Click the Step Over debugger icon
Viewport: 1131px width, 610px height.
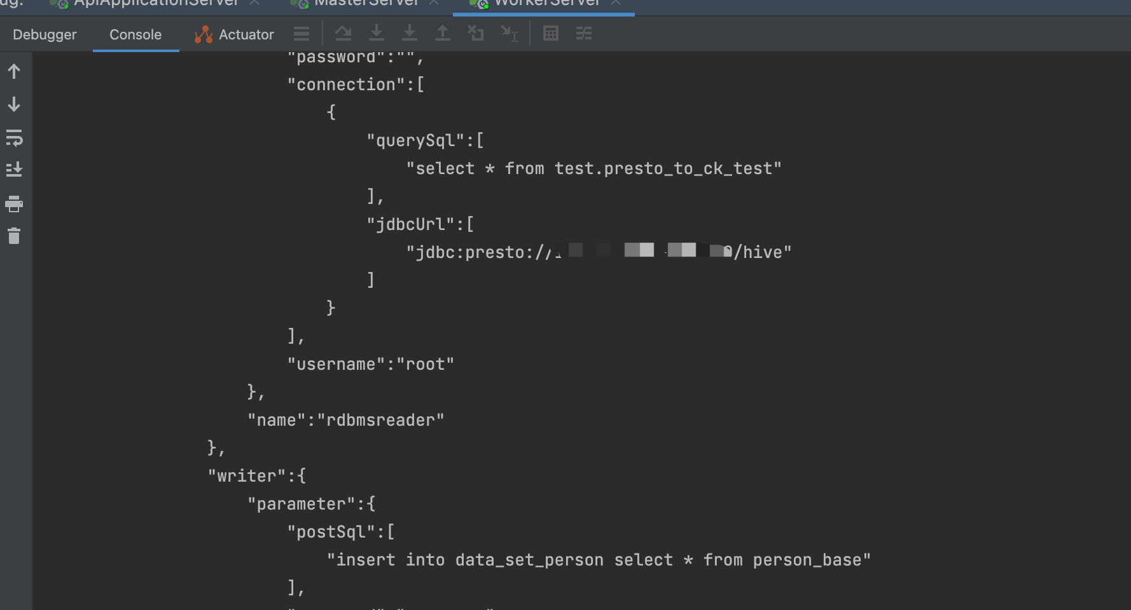point(343,33)
